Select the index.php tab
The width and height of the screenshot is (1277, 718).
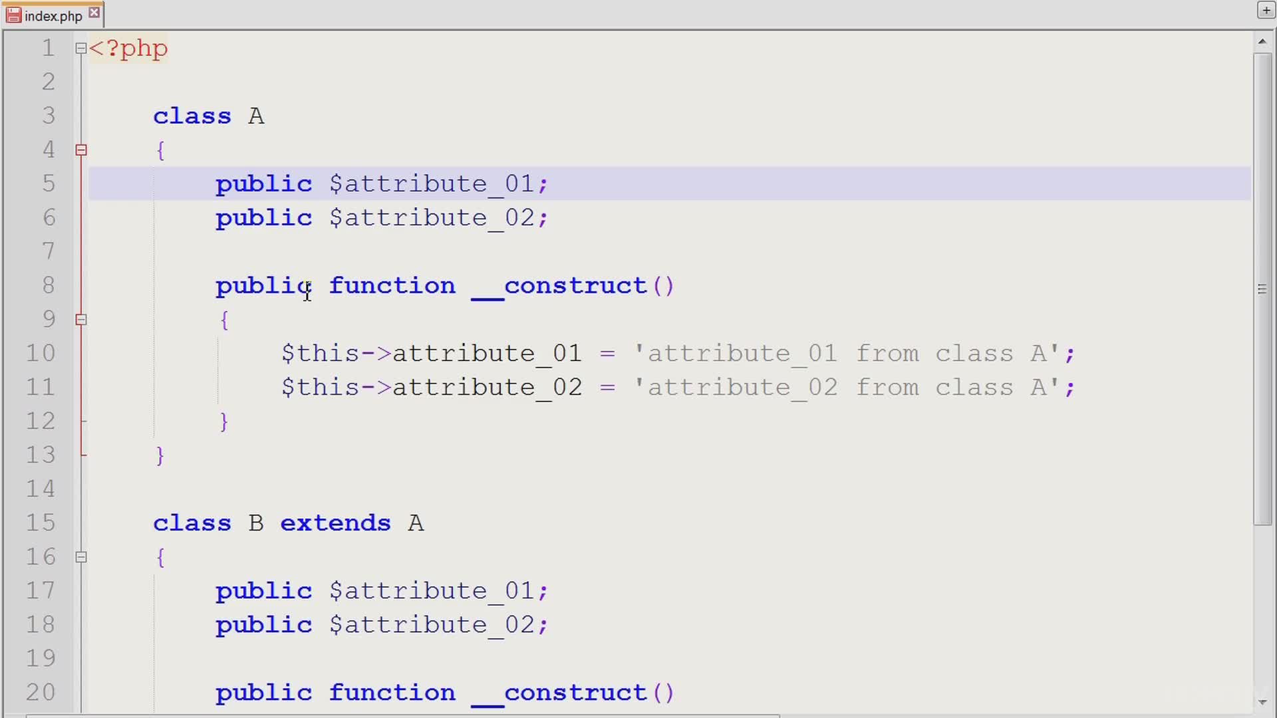pos(53,16)
